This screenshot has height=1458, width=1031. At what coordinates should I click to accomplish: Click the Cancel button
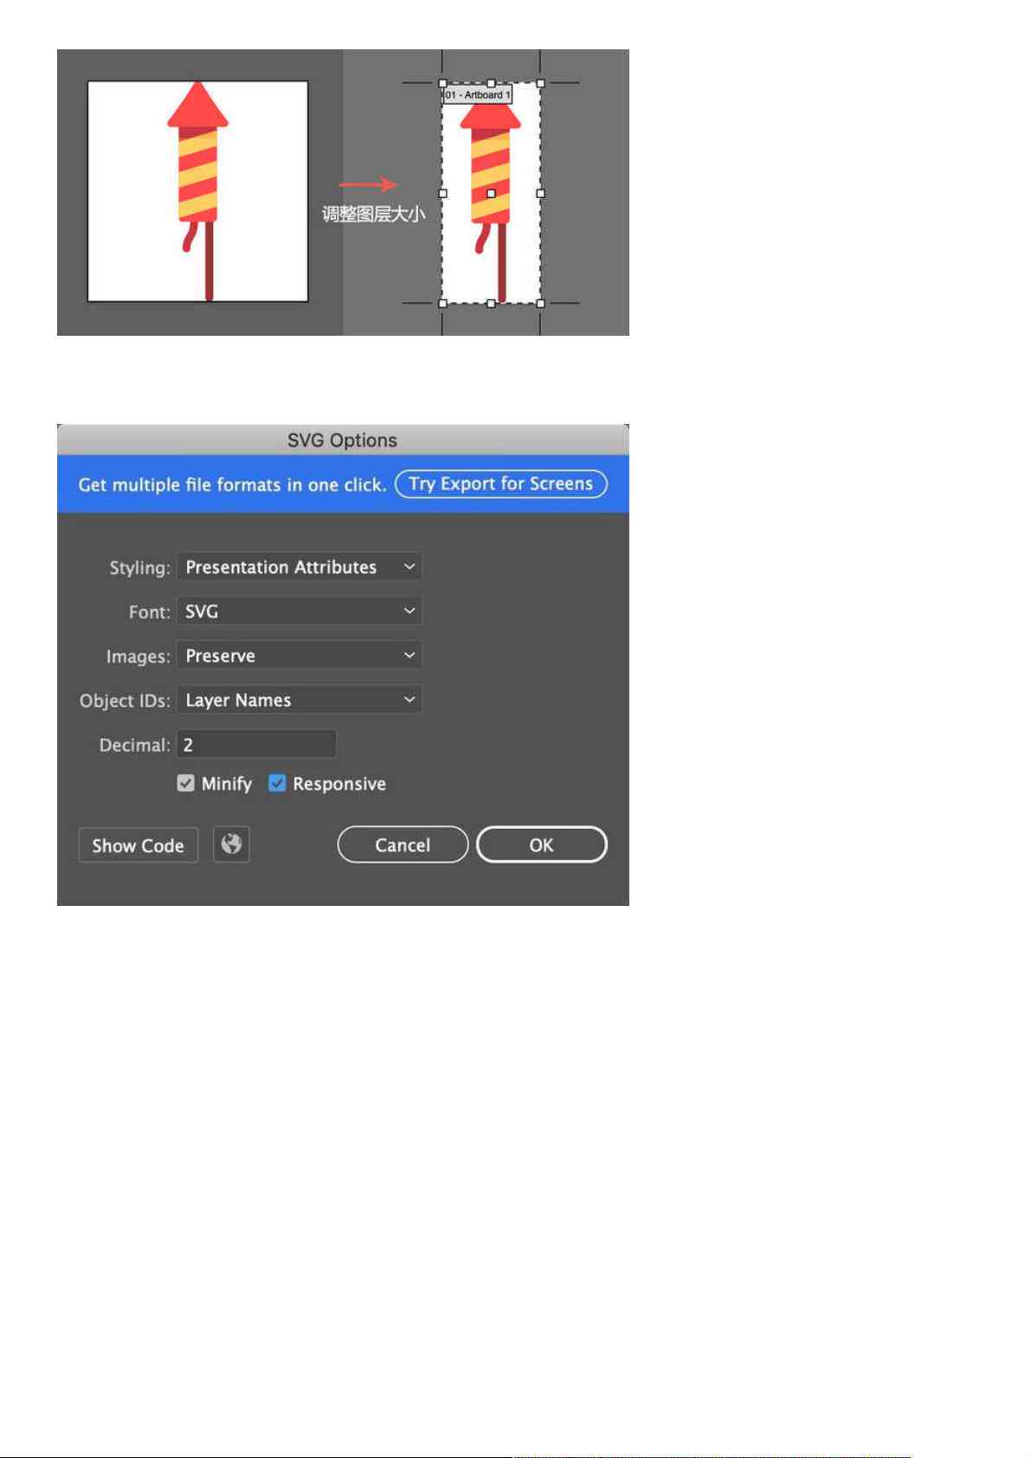point(403,845)
